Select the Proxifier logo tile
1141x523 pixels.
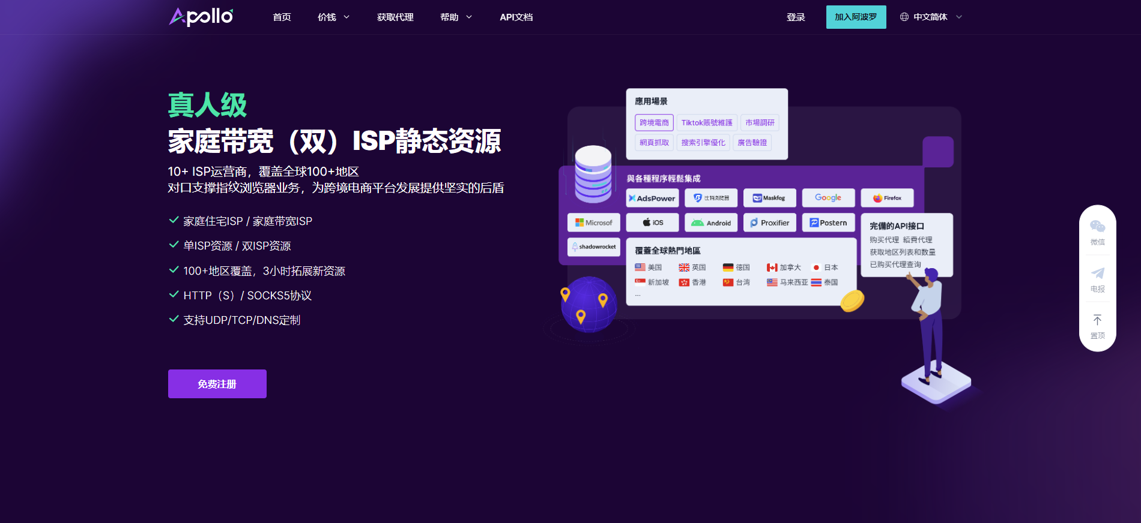770,223
